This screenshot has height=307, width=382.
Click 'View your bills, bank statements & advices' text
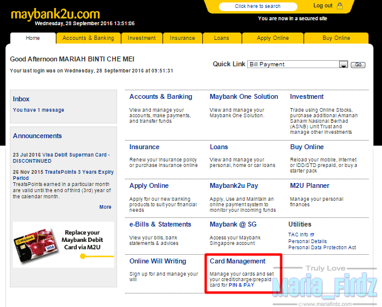(x=154, y=240)
